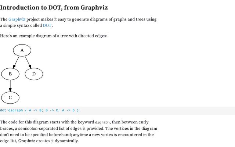Click the arrow edge from A to B
This screenshot has width=235, height=147.
coord(16,62)
